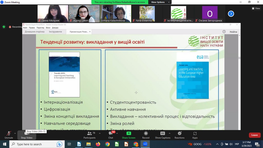
Task: Click the green encryption shield icon
Action: tap(4, 27)
